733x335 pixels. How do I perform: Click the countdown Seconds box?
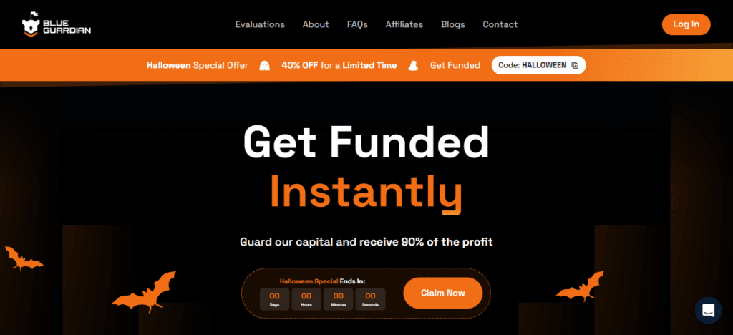[x=370, y=299]
